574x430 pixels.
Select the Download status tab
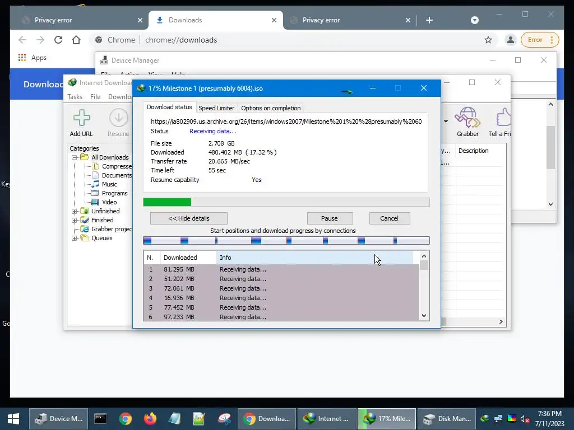(x=169, y=107)
